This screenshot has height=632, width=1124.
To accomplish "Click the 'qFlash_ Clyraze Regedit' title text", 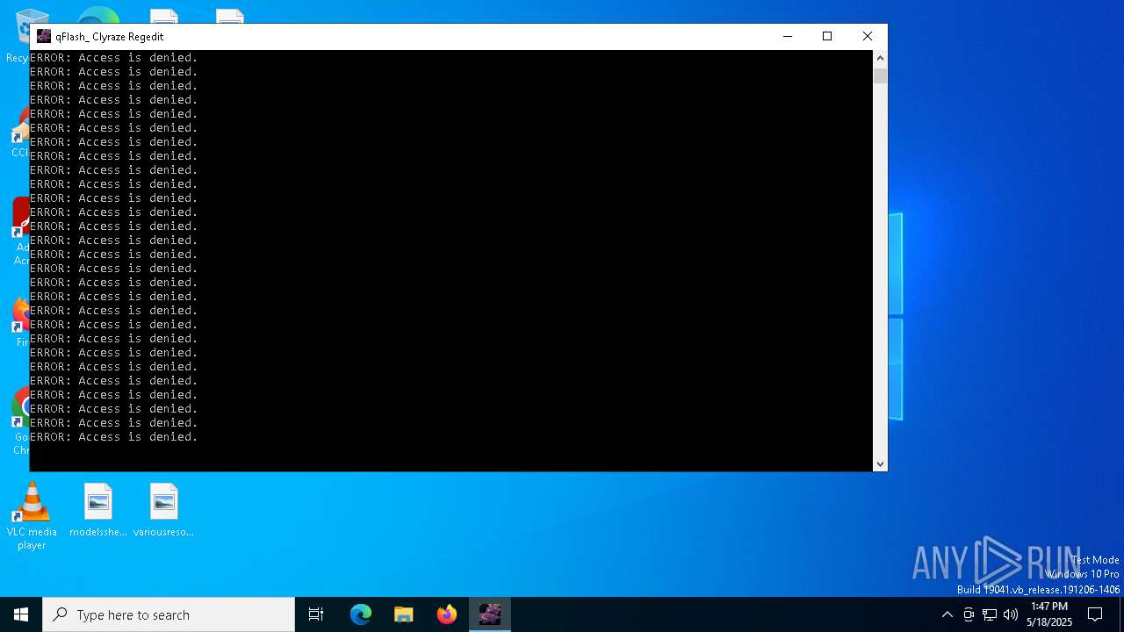I will (110, 37).
